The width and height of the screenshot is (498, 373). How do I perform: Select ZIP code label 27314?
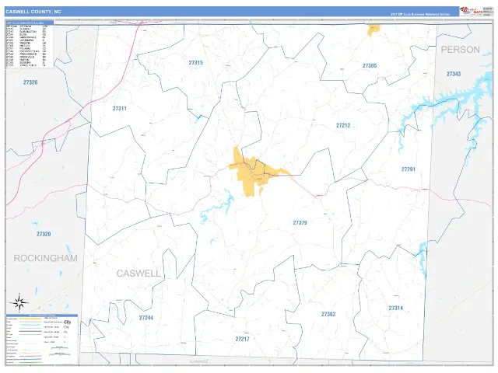(x=396, y=308)
